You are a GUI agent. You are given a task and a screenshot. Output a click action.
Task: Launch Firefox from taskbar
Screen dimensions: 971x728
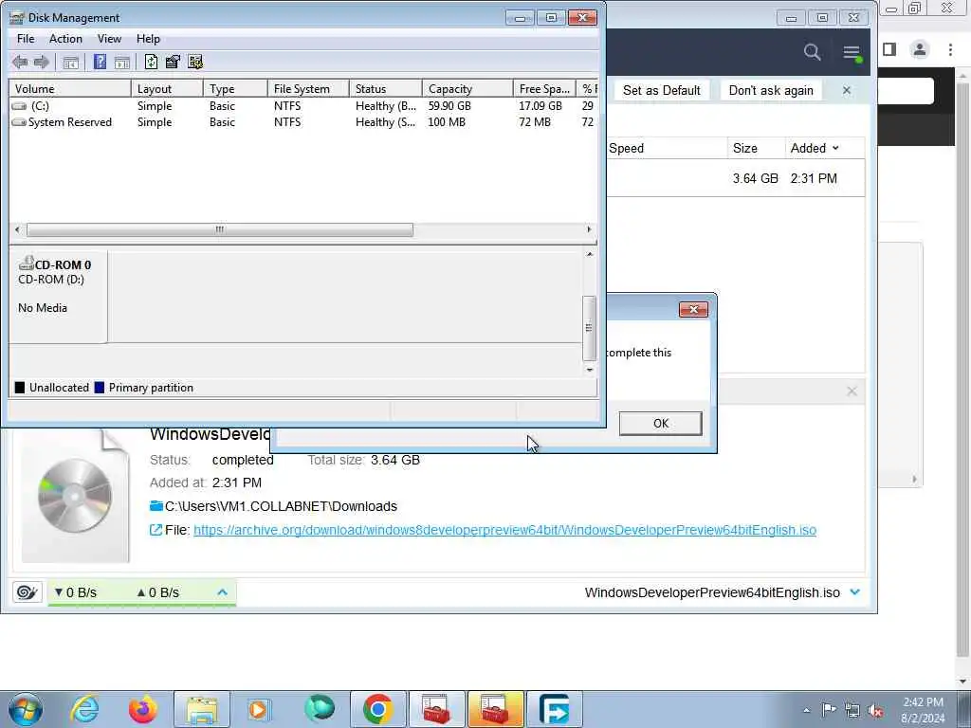(142, 709)
